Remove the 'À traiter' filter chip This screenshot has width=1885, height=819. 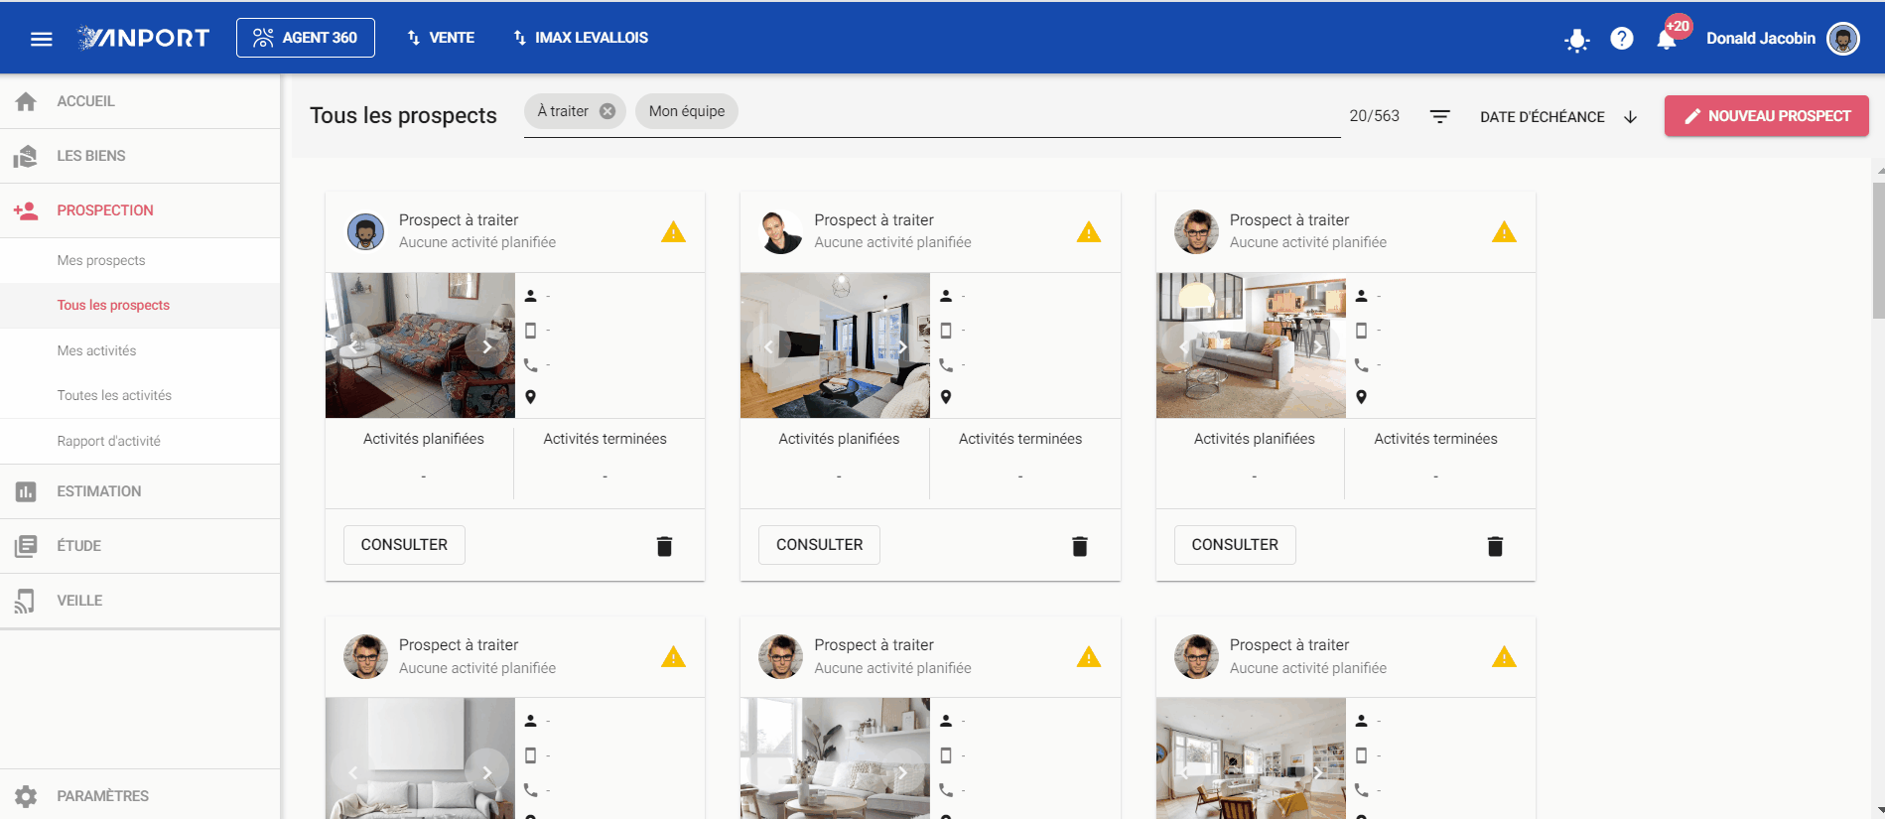(607, 111)
